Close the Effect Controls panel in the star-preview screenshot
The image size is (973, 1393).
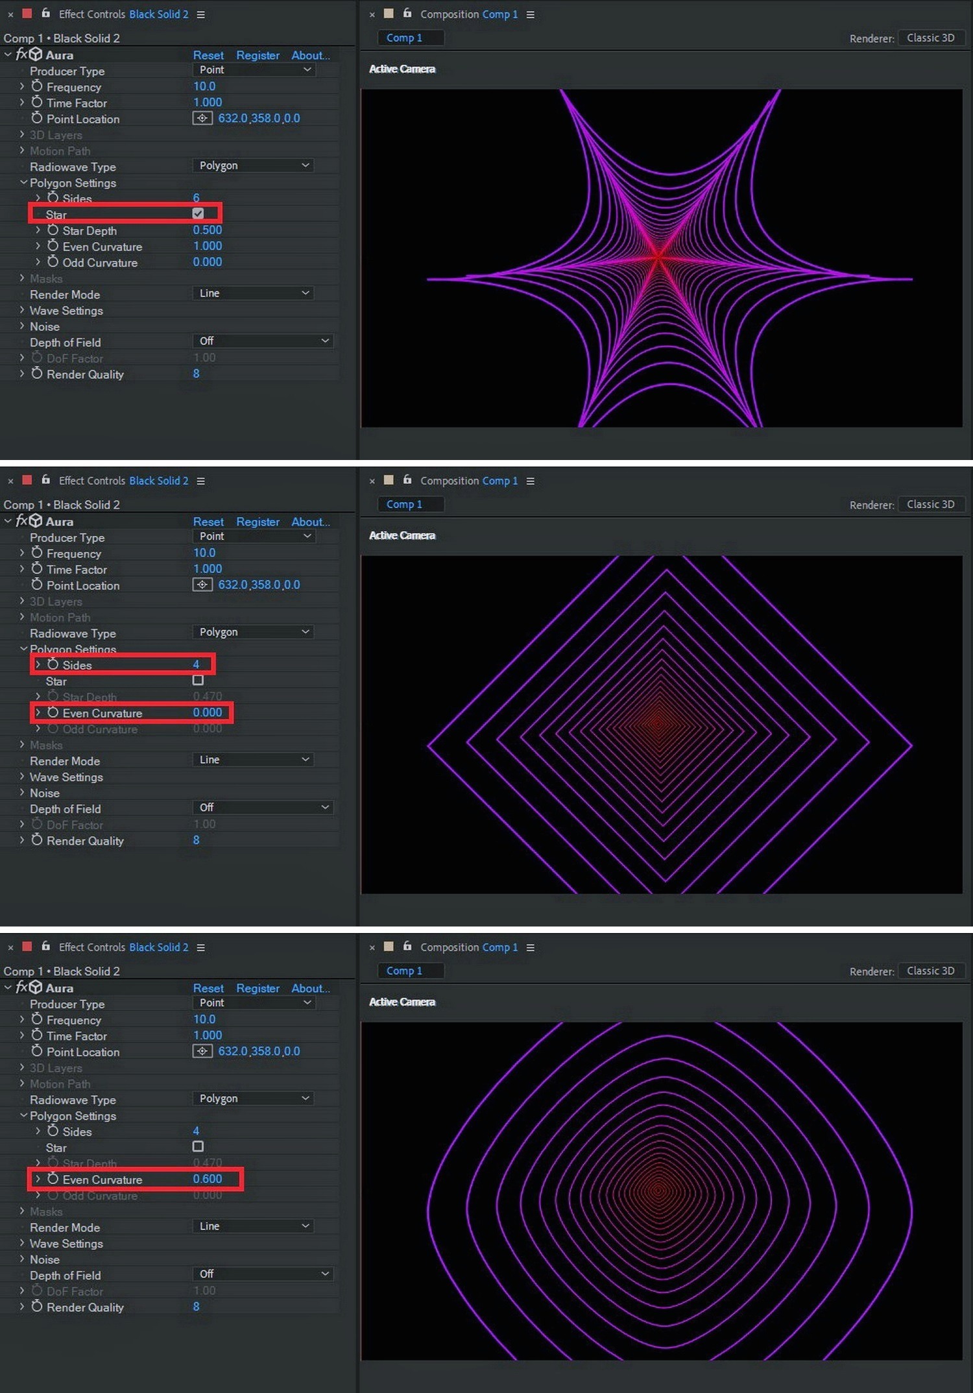[x=10, y=14]
